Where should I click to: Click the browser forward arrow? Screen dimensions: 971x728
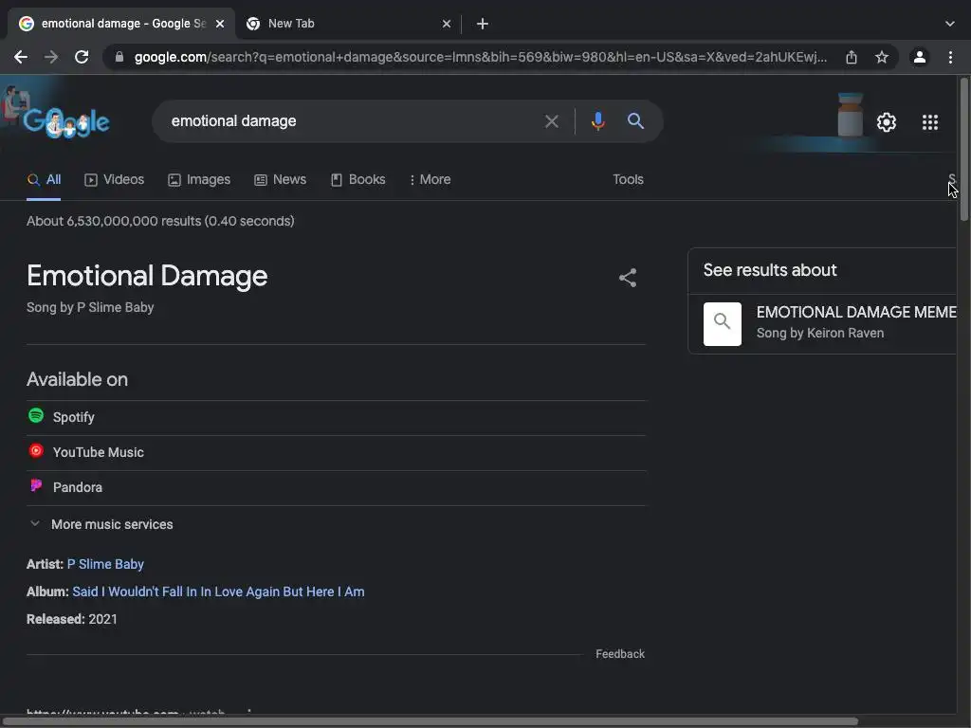coord(51,57)
